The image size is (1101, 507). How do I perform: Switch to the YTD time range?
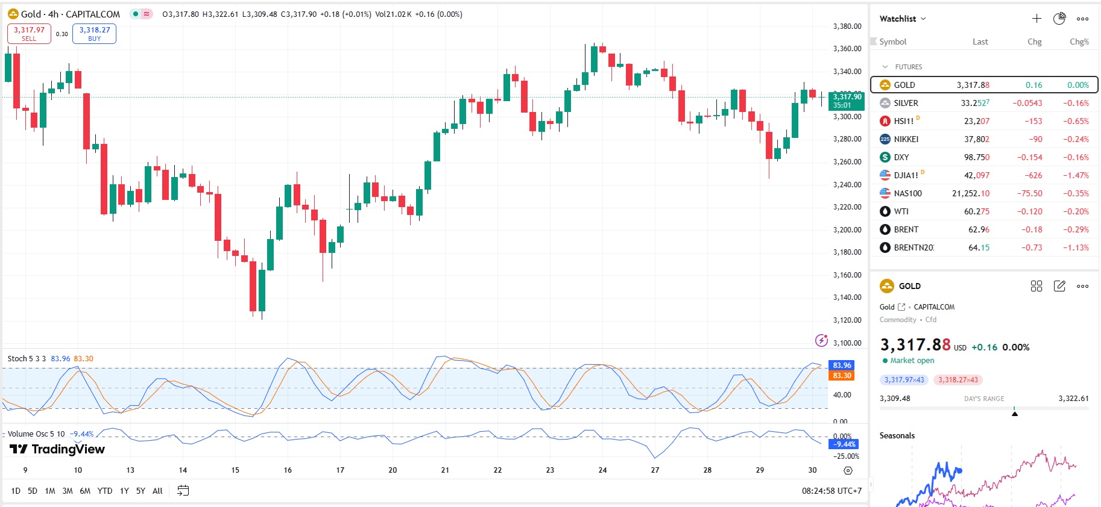coord(105,491)
